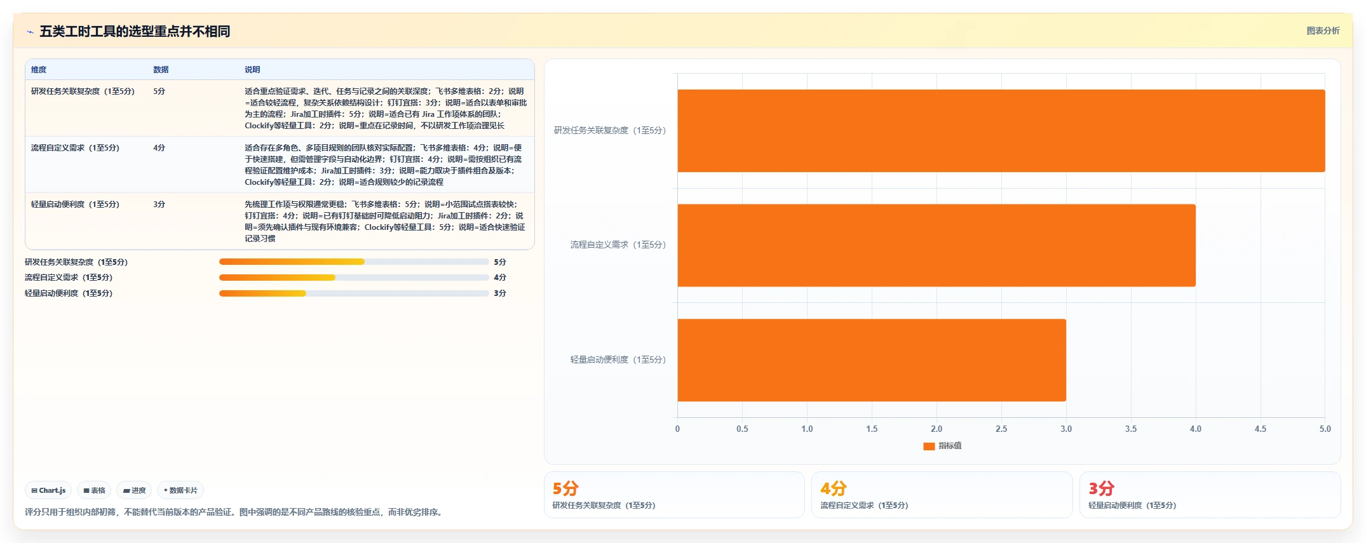Click the 说明 column header
1366x543 pixels.
[x=252, y=70]
